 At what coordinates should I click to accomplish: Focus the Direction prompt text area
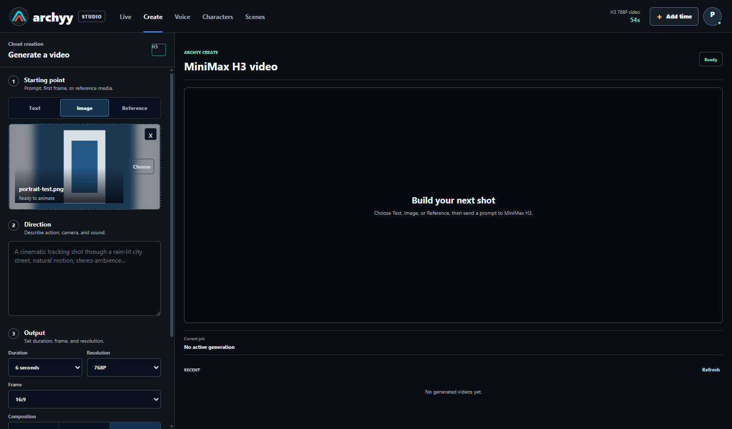click(x=84, y=278)
